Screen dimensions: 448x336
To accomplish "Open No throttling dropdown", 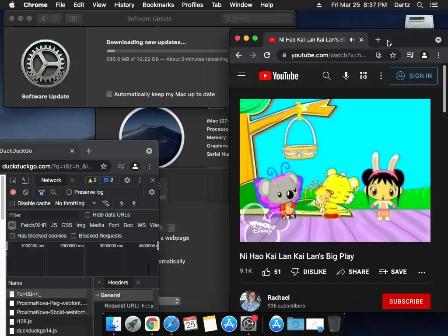I will (75, 203).
